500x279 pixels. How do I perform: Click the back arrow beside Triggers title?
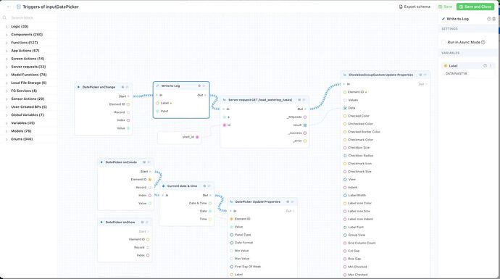click(9, 7)
